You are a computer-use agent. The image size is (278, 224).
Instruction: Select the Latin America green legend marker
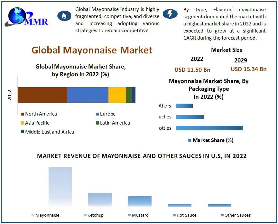97,123
